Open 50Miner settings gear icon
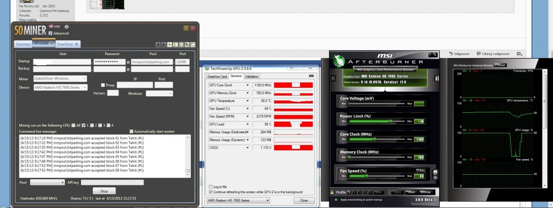The image size is (553, 208). (67, 27)
